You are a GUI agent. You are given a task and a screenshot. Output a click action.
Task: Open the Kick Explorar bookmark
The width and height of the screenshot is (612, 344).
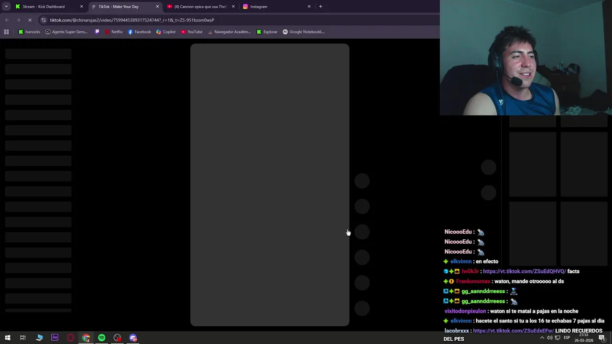coord(267,32)
